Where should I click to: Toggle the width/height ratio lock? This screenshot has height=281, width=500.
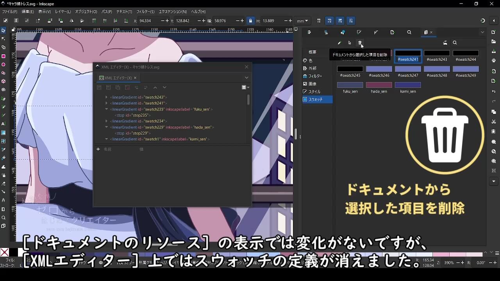tap(250, 21)
